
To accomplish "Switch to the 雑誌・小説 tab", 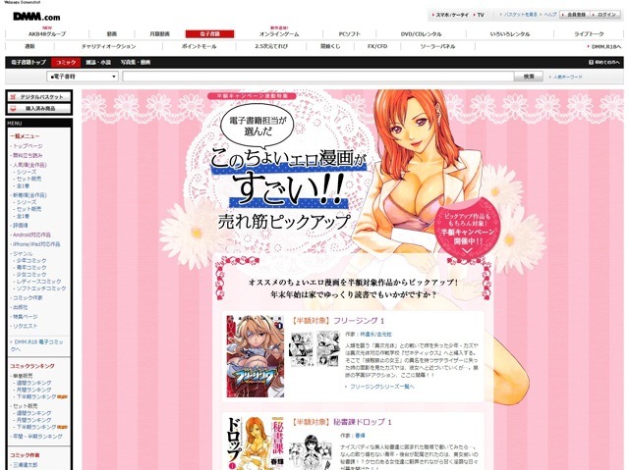I will pos(98,63).
